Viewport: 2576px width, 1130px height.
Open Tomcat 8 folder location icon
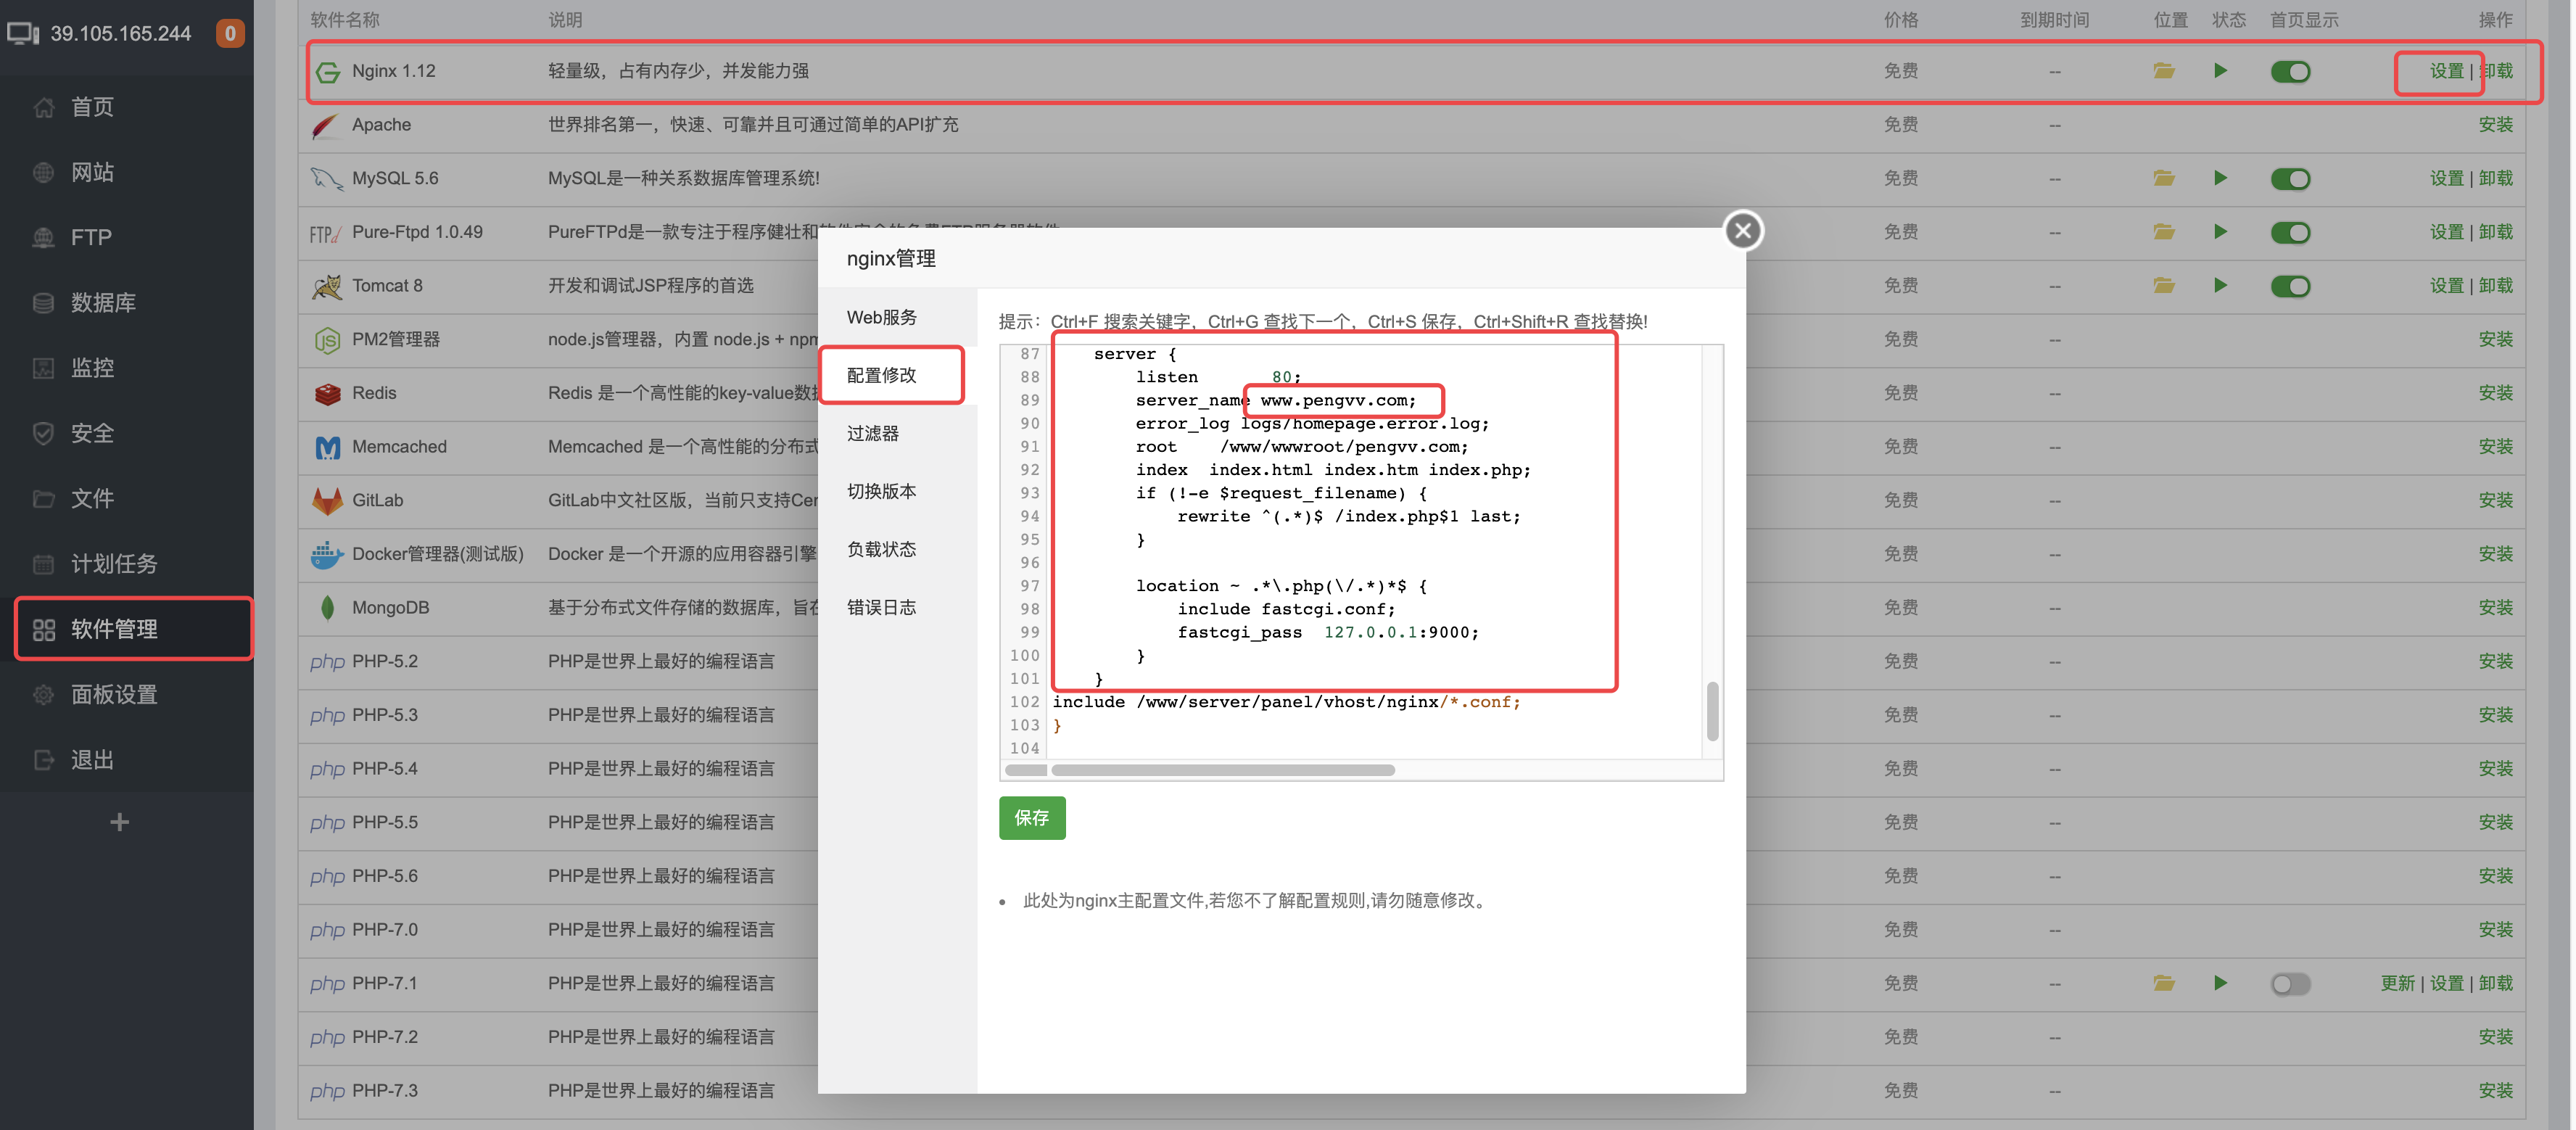click(x=2163, y=286)
